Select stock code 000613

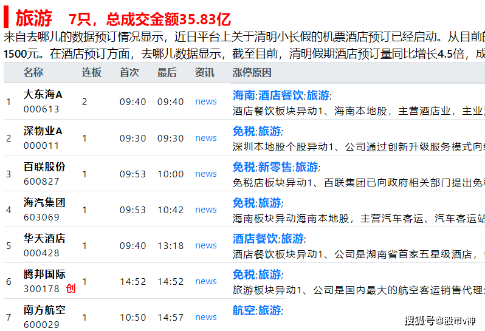pyautogui.click(x=41, y=109)
